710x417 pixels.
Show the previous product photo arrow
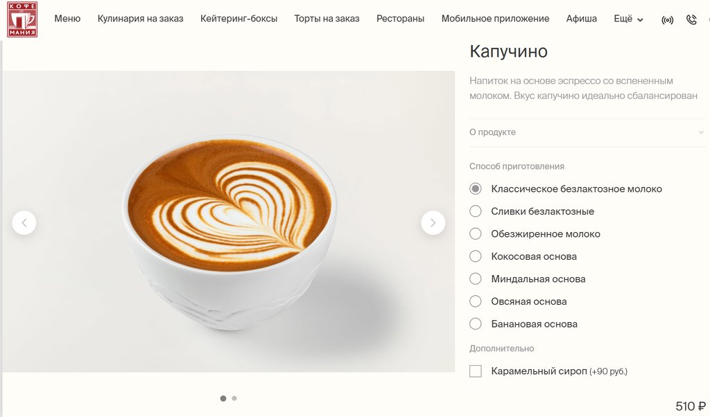pos(24,222)
